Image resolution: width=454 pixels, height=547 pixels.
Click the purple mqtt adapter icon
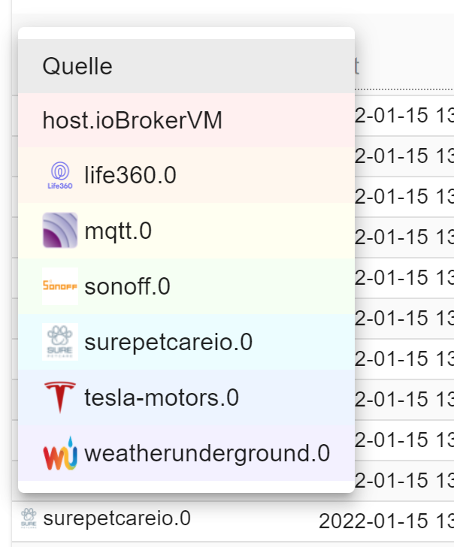click(60, 231)
